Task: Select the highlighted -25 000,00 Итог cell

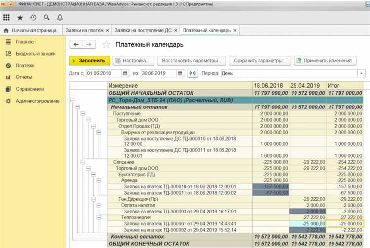Action: pyautogui.click(x=344, y=223)
